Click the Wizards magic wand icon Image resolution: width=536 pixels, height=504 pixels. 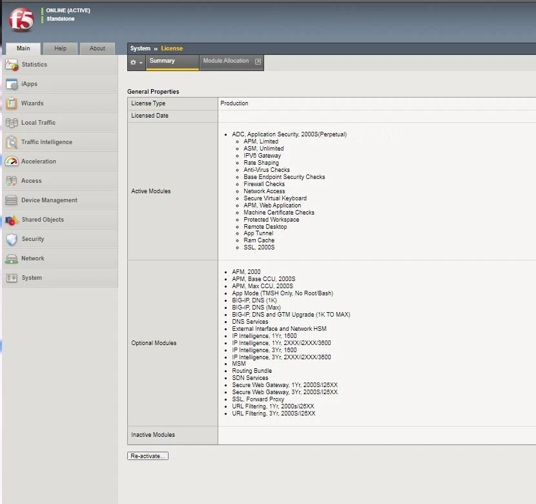[12, 103]
